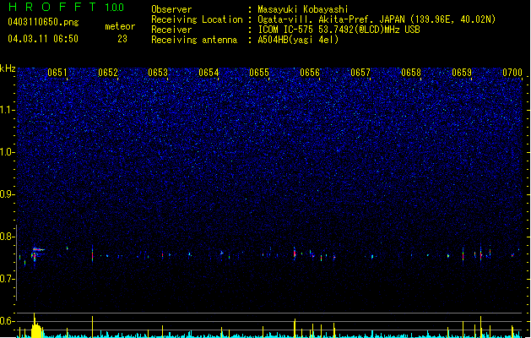531x338 pixels.
Task: Click the large meteor echo just before 0651
Action: [x=37, y=254]
